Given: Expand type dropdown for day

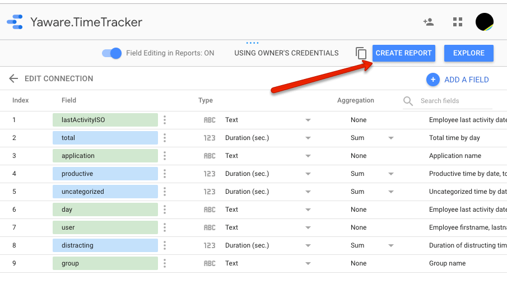Looking at the screenshot, I should (308, 209).
